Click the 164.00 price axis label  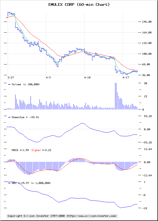click(147, 32)
